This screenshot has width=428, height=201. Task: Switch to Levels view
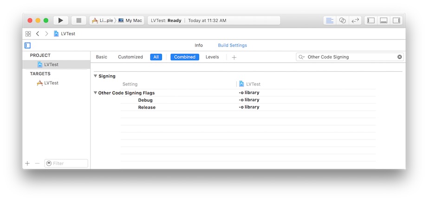point(212,57)
